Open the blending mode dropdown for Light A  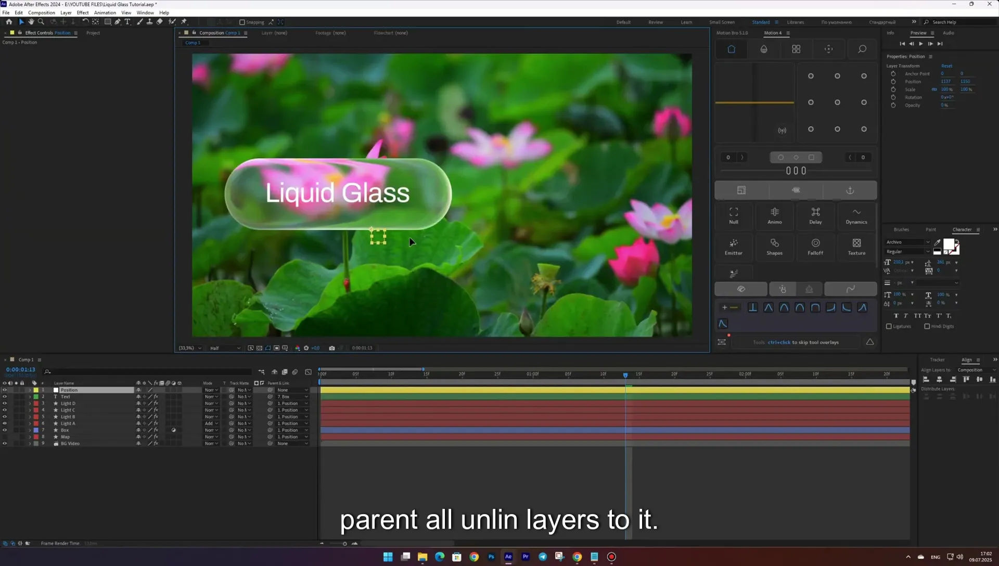tap(211, 423)
